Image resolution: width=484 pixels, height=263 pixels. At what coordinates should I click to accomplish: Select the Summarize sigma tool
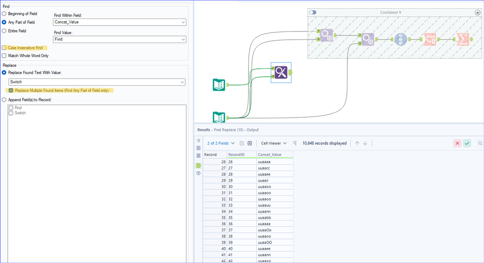[x=463, y=40]
